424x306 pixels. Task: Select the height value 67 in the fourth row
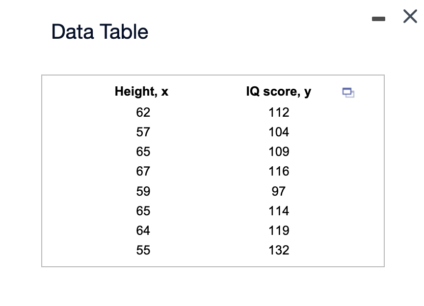tap(143, 171)
